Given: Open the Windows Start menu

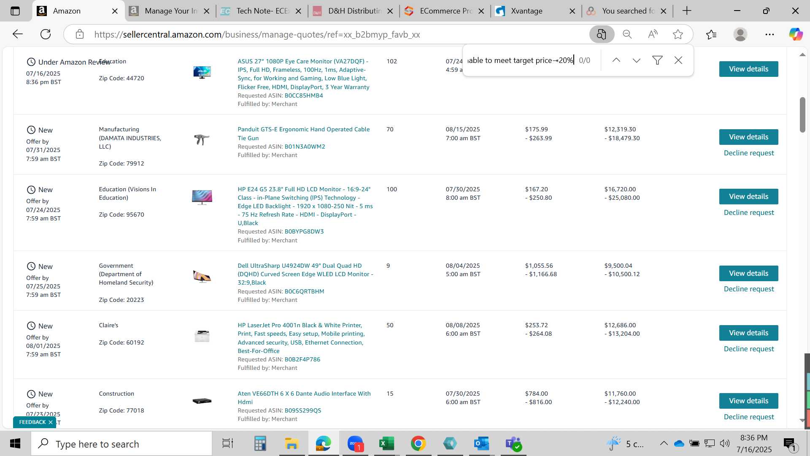Looking at the screenshot, I should [x=15, y=444].
